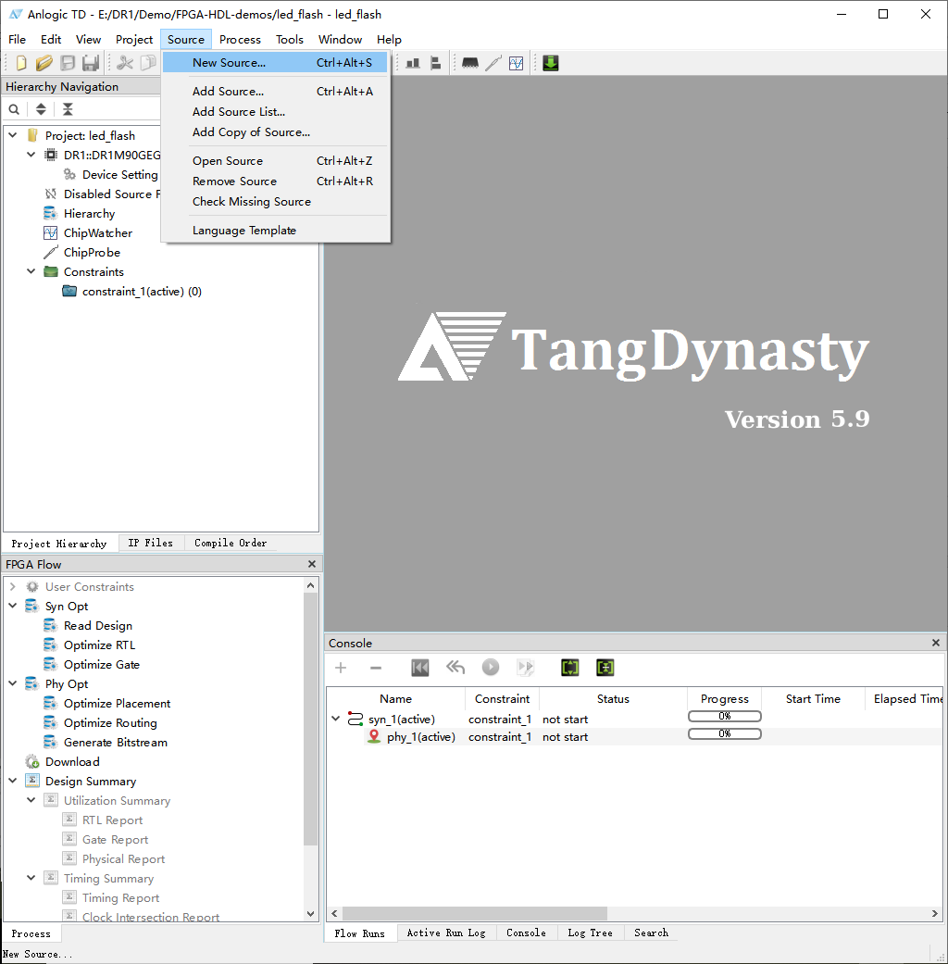
Task: Open Language Template from Source menu
Action: (276, 231)
